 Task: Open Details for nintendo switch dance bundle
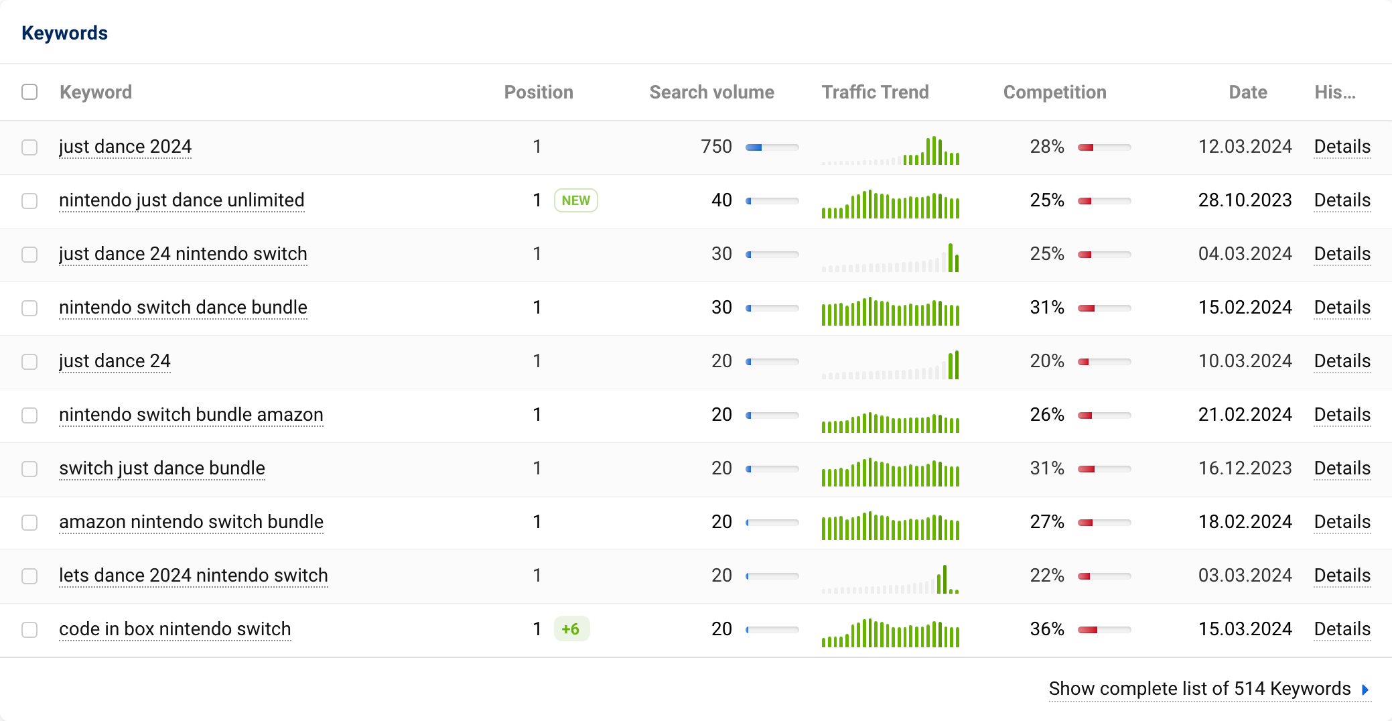pyautogui.click(x=1342, y=308)
